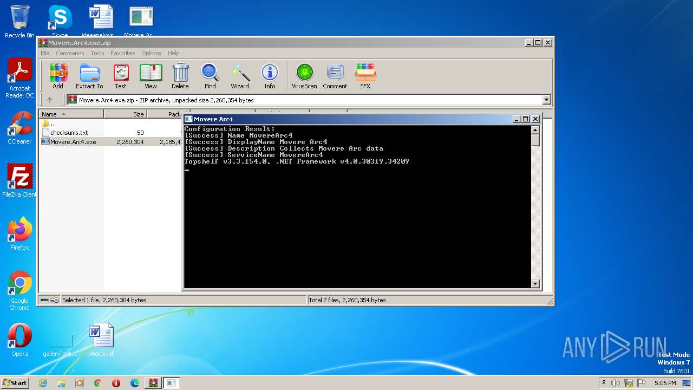This screenshot has height=390, width=693.
Task: Open the Opera desktop shortcut
Action: pyautogui.click(x=19, y=340)
